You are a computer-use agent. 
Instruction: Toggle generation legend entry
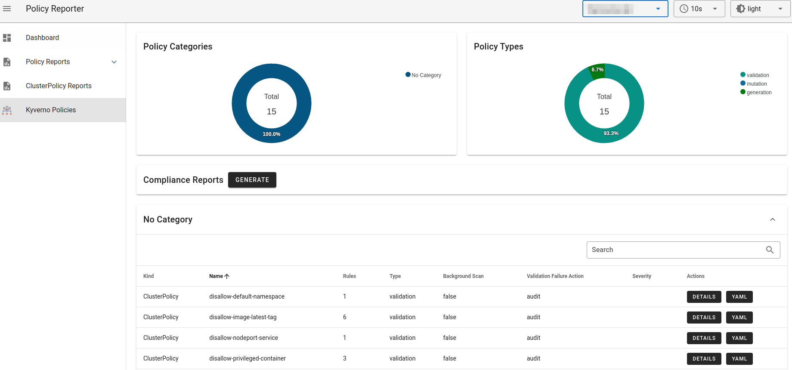point(756,92)
